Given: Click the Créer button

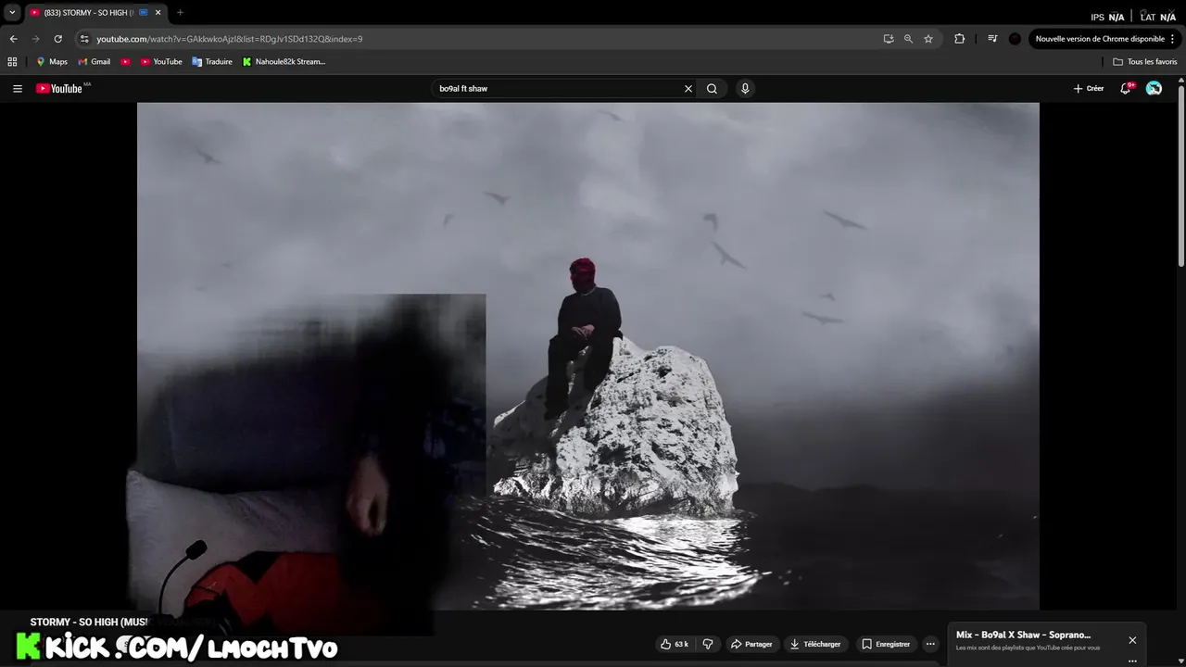Looking at the screenshot, I should click(1089, 89).
